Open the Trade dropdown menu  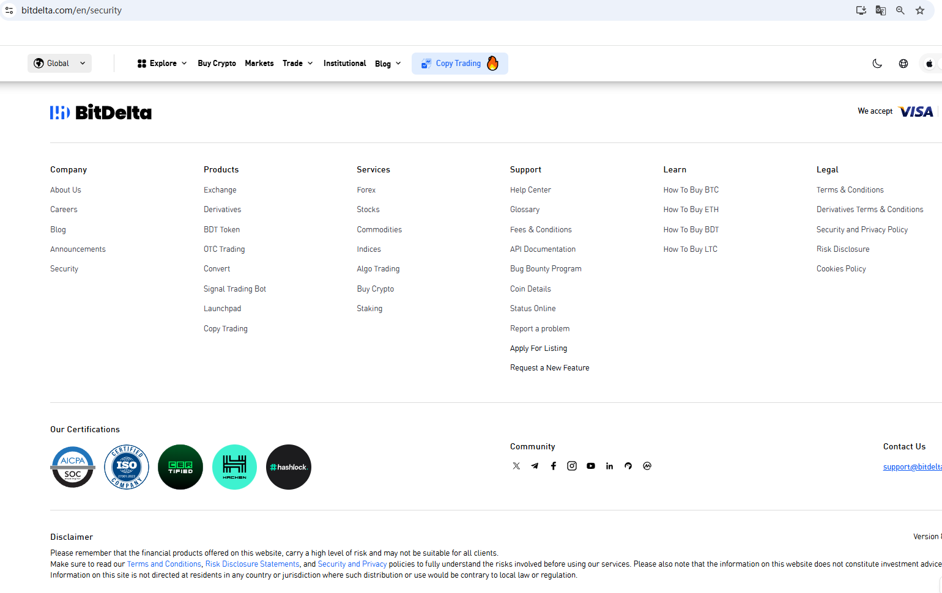click(x=297, y=64)
